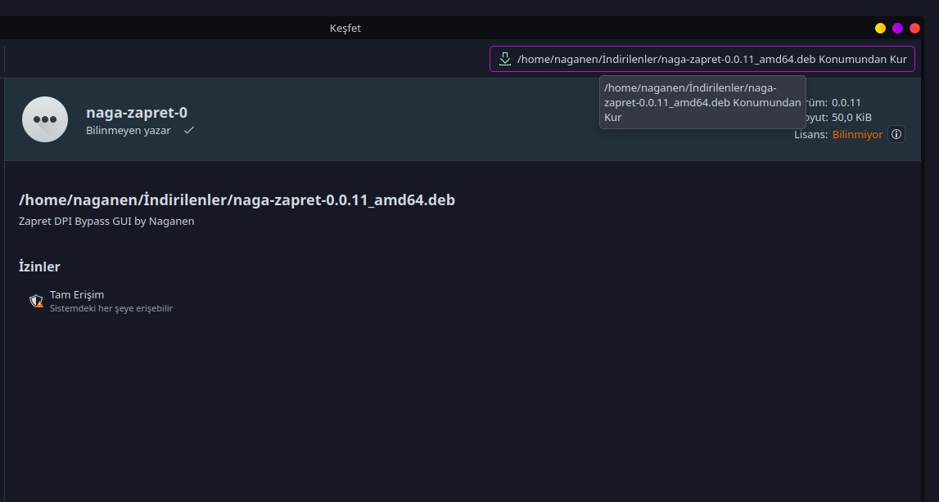Viewport: 939px width, 502px height.
Task: Maximize the Keşfet window with purple button
Action: pyautogui.click(x=898, y=28)
